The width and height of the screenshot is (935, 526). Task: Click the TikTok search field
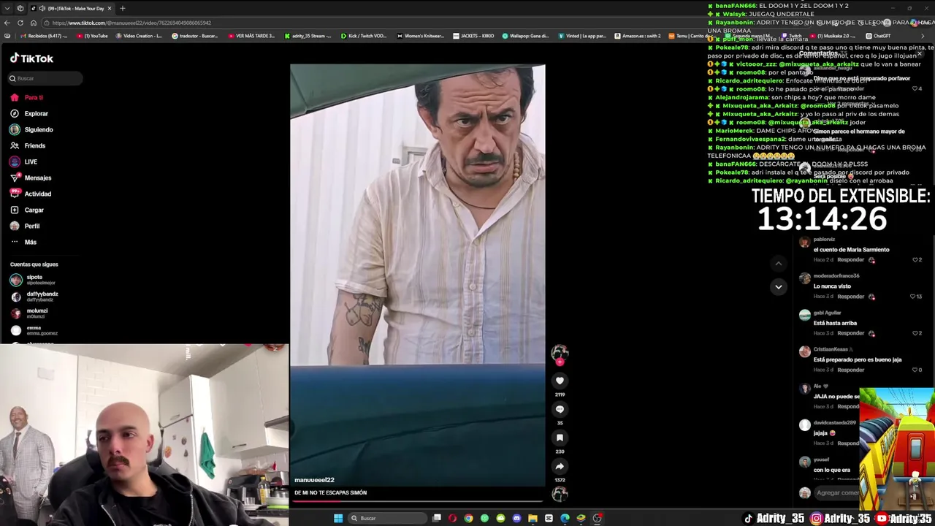[x=45, y=78]
